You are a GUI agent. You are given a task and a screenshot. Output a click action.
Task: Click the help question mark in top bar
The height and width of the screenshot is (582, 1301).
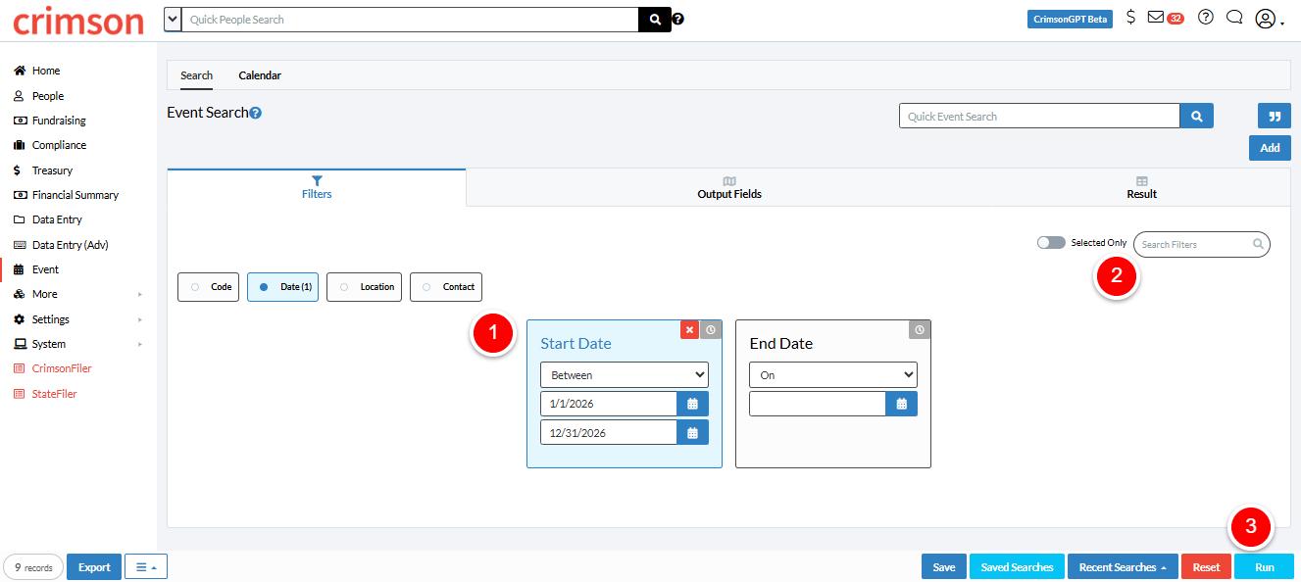point(1206,17)
